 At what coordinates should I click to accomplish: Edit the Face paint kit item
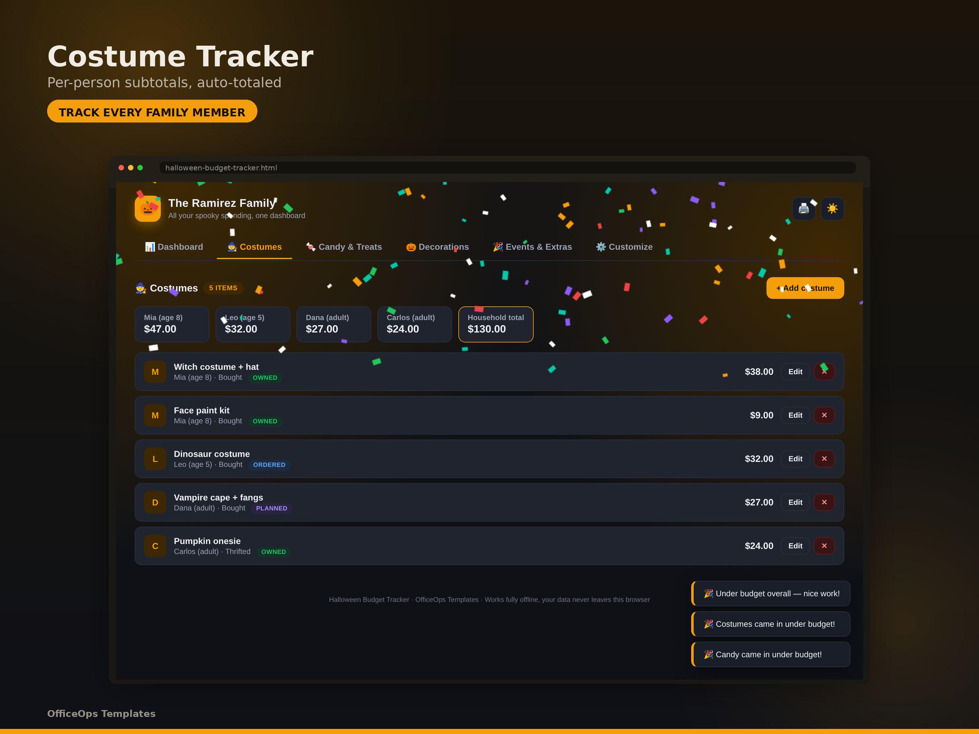tap(795, 415)
